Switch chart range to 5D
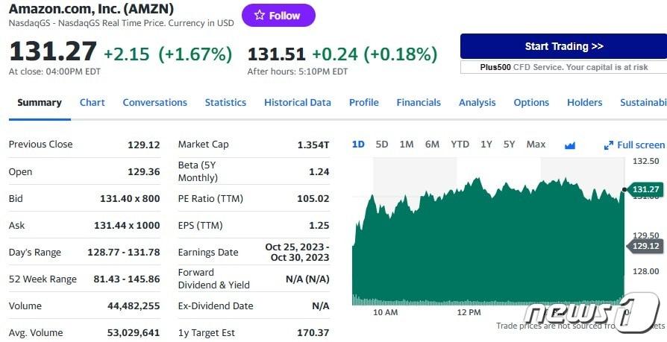Viewport: 667px width, 342px height. (x=382, y=145)
